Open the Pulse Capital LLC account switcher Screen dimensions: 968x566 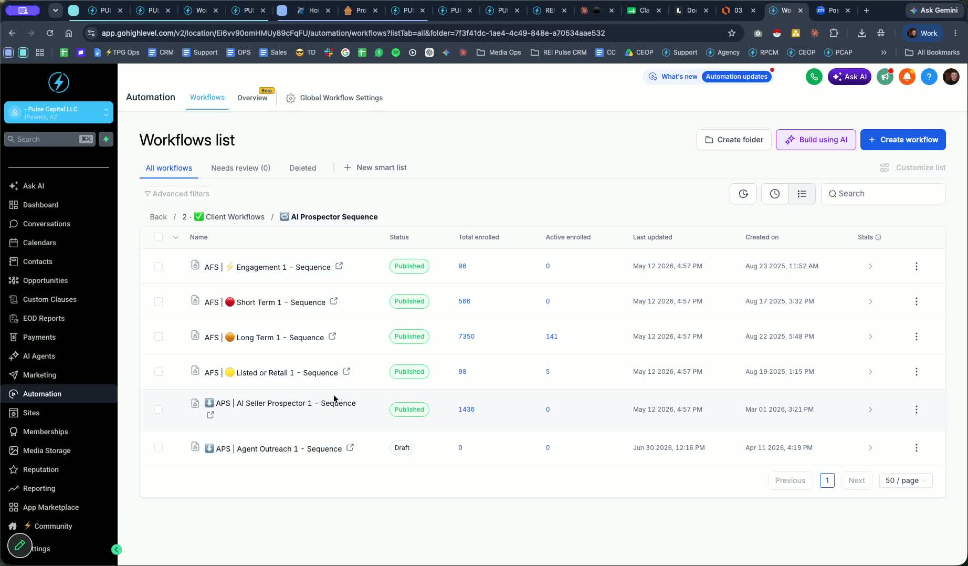click(x=59, y=112)
